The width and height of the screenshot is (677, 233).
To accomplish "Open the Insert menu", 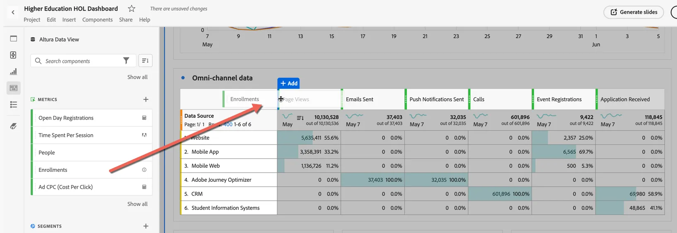I will (69, 19).
